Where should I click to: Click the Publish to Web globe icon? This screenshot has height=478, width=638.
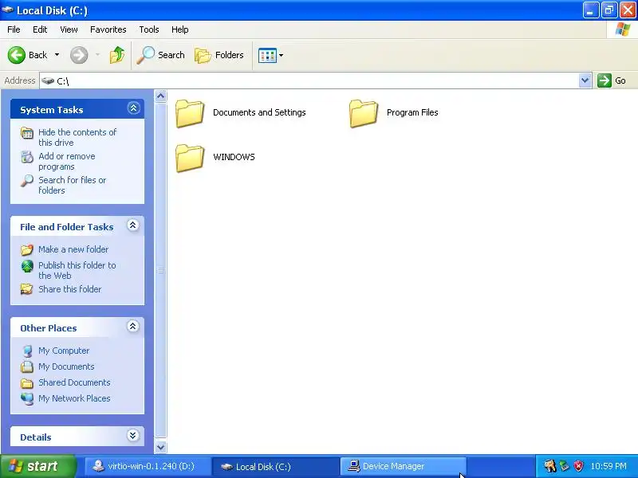(27, 266)
